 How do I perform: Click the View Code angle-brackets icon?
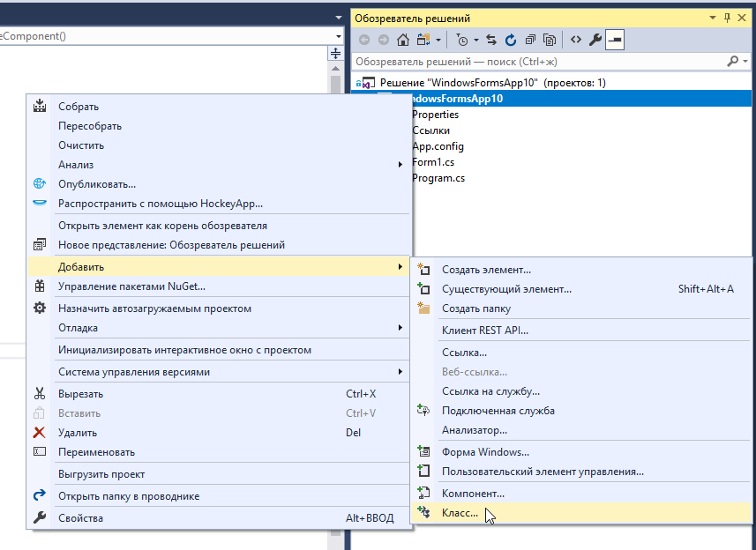pyautogui.click(x=575, y=40)
